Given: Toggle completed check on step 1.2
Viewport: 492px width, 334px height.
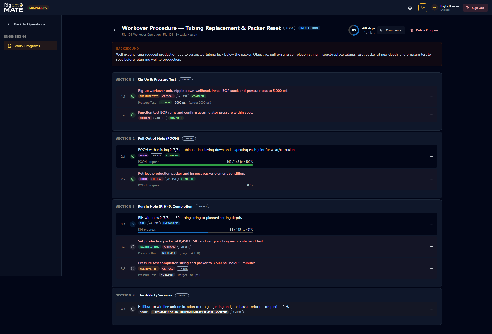Looking at the screenshot, I should [x=133, y=115].
